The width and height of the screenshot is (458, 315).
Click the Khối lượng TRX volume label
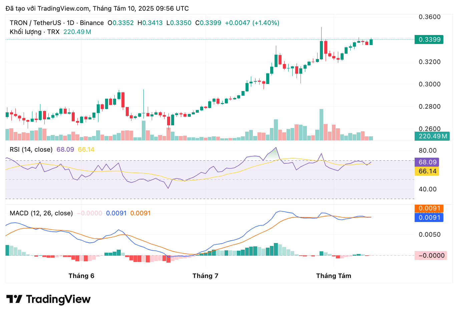click(x=34, y=32)
